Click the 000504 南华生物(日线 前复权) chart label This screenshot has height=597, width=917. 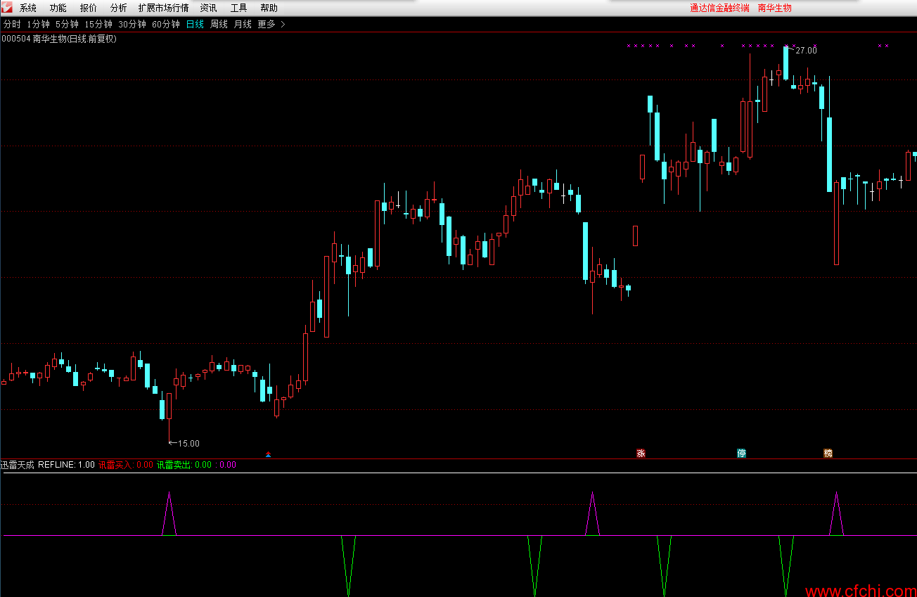pyautogui.click(x=59, y=39)
